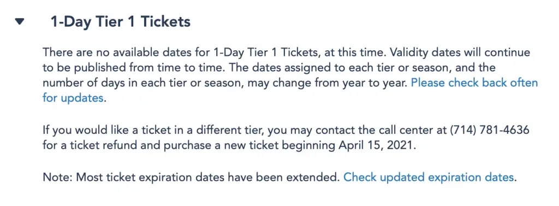Open the "Please check back often" link
This screenshot has width=559, height=206.
pyautogui.click(x=474, y=83)
